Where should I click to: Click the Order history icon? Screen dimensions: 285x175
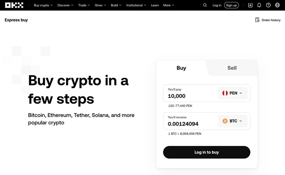tap(257, 20)
